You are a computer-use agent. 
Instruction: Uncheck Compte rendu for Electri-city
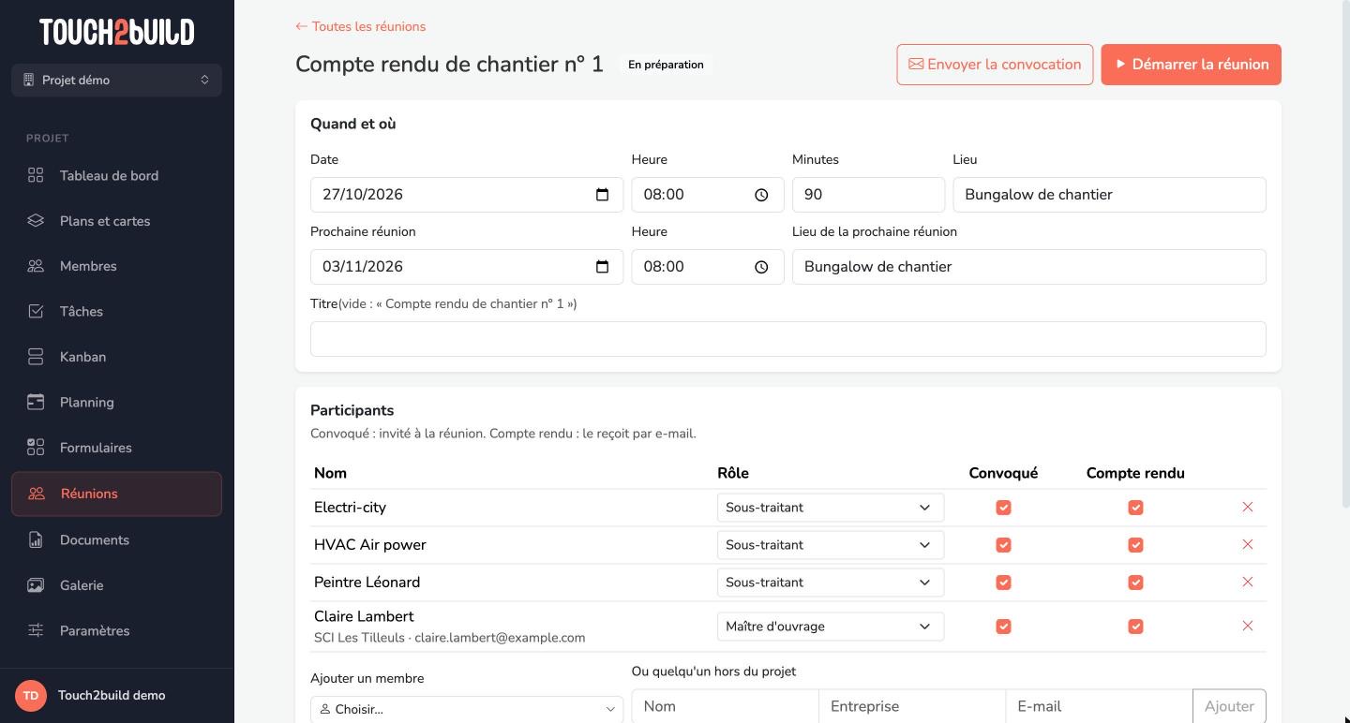(x=1135, y=508)
